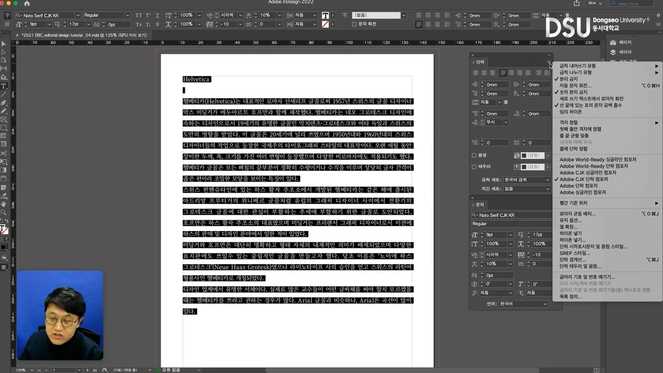Apply Strikethrough in the control bar
The image size is (663, 373).
(156, 24)
